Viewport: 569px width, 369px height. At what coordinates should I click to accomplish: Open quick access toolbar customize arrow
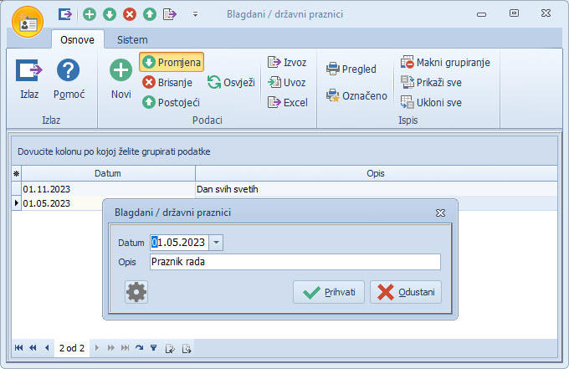coord(195,14)
